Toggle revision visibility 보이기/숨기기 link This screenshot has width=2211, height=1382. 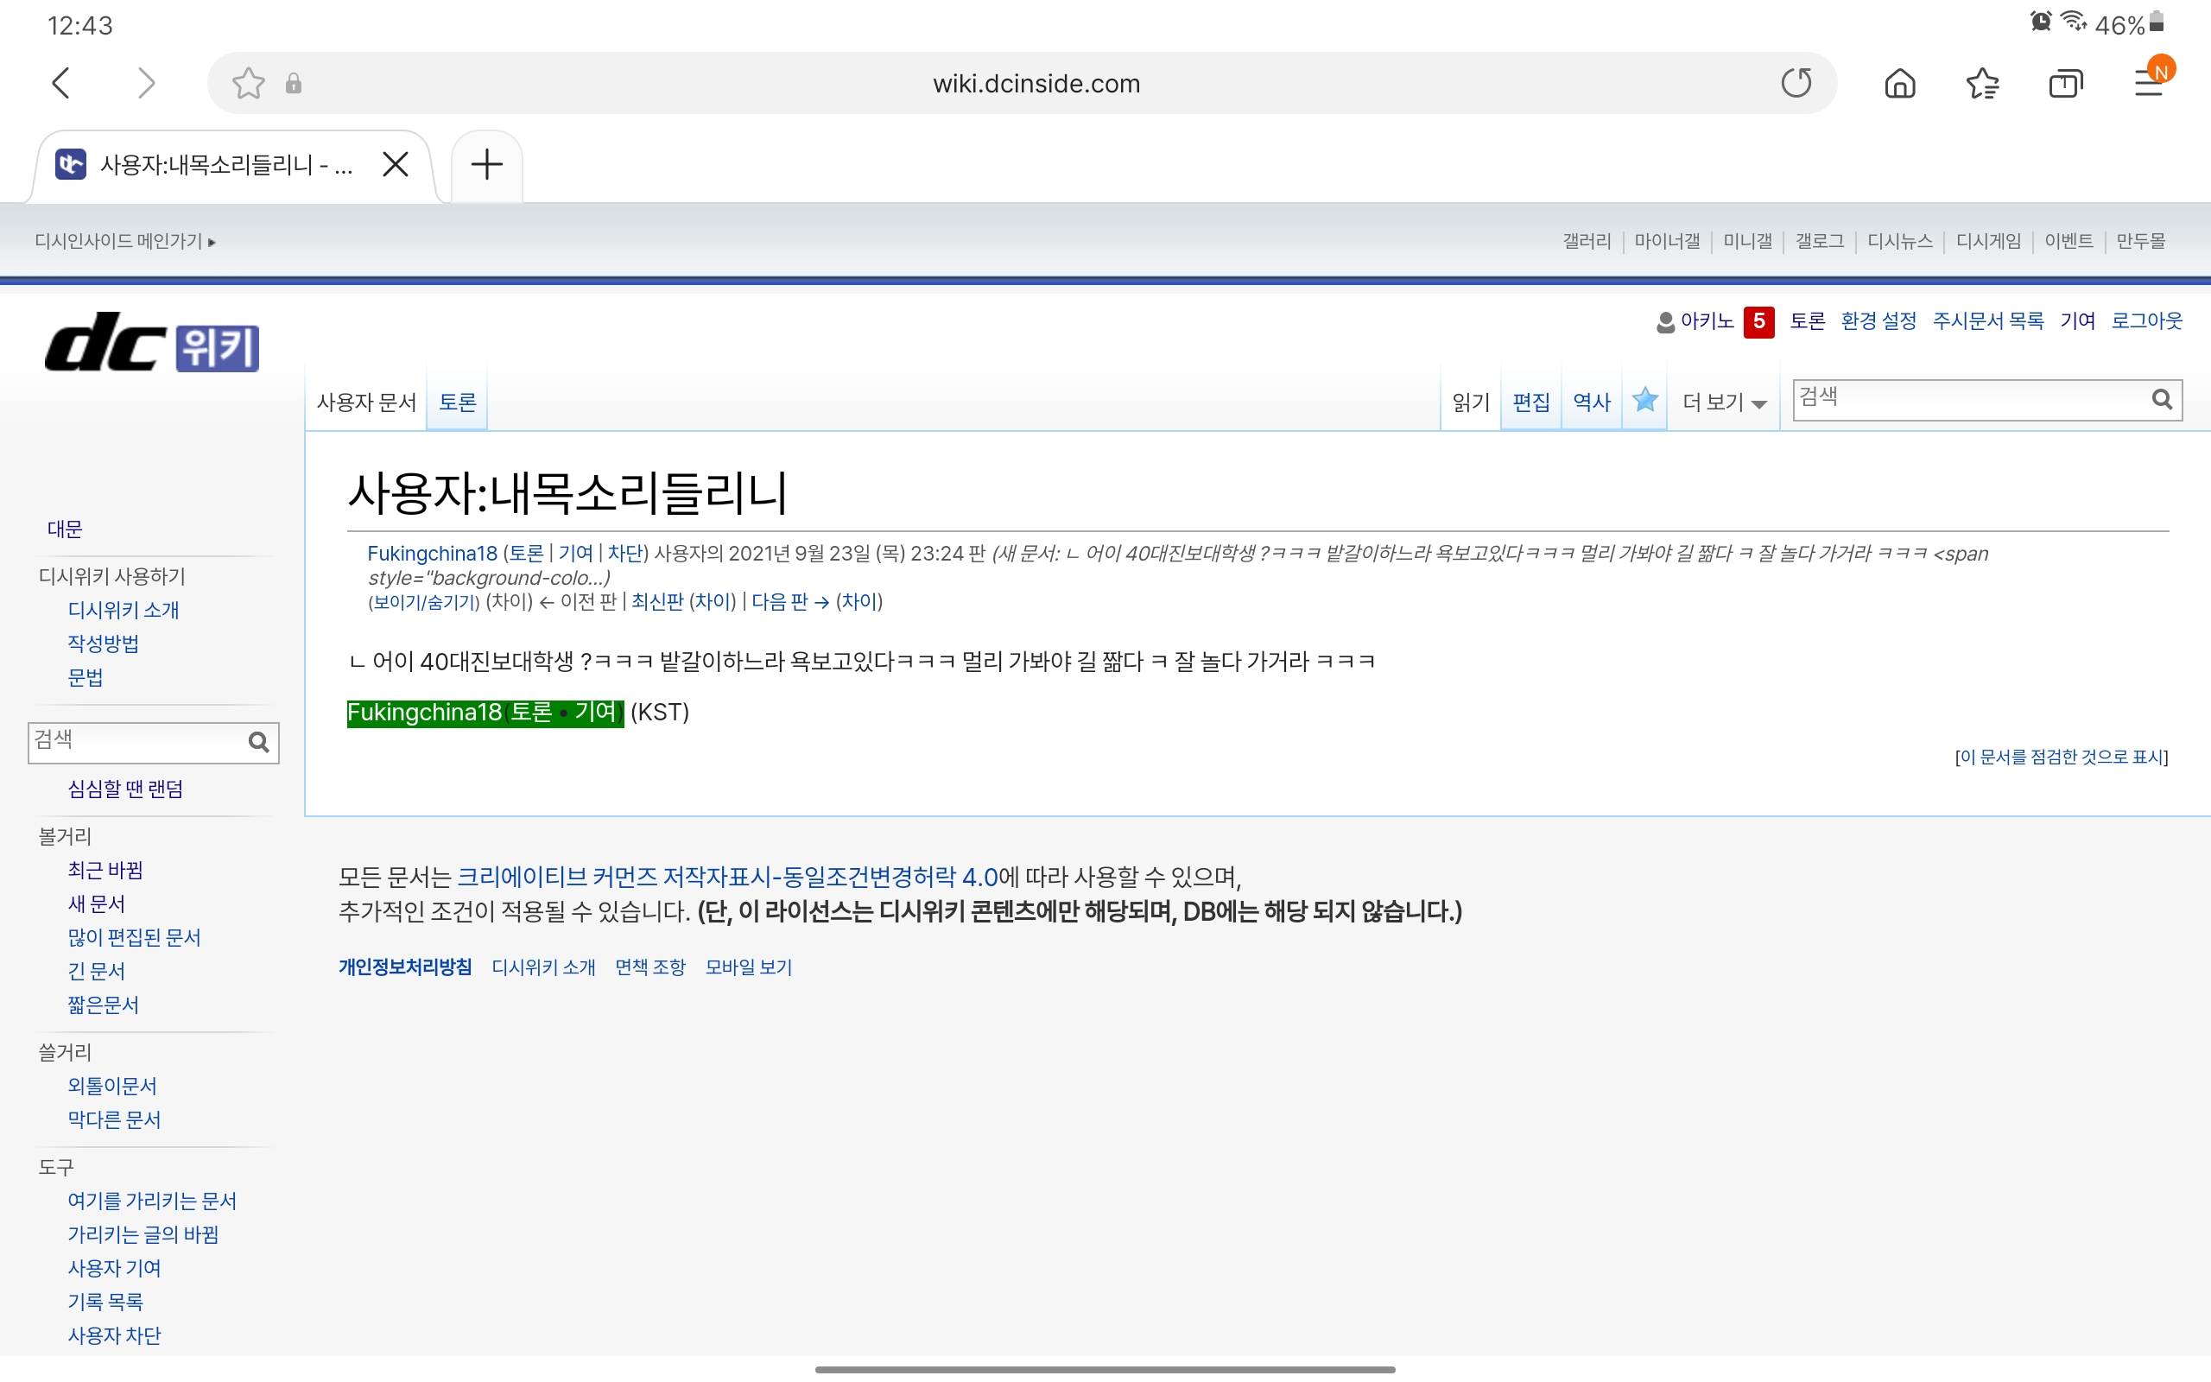point(425,601)
